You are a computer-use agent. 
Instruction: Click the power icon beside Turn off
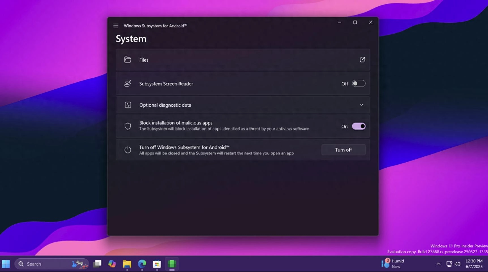click(128, 150)
